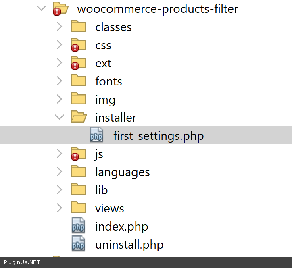Expand the classes folder arrow
The image size is (292, 268).
(60, 27)
